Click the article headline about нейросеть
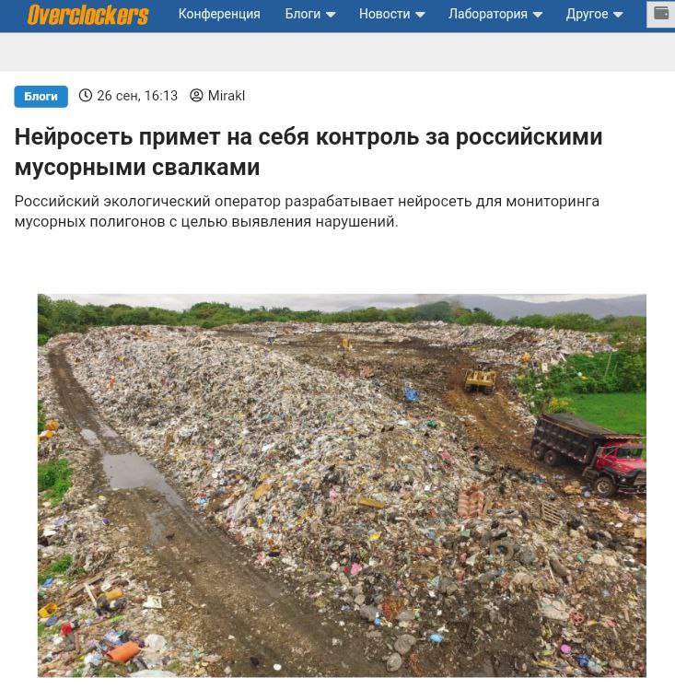Screen dimensions: 675x689 pyautogui.click(x=308, y=152)
